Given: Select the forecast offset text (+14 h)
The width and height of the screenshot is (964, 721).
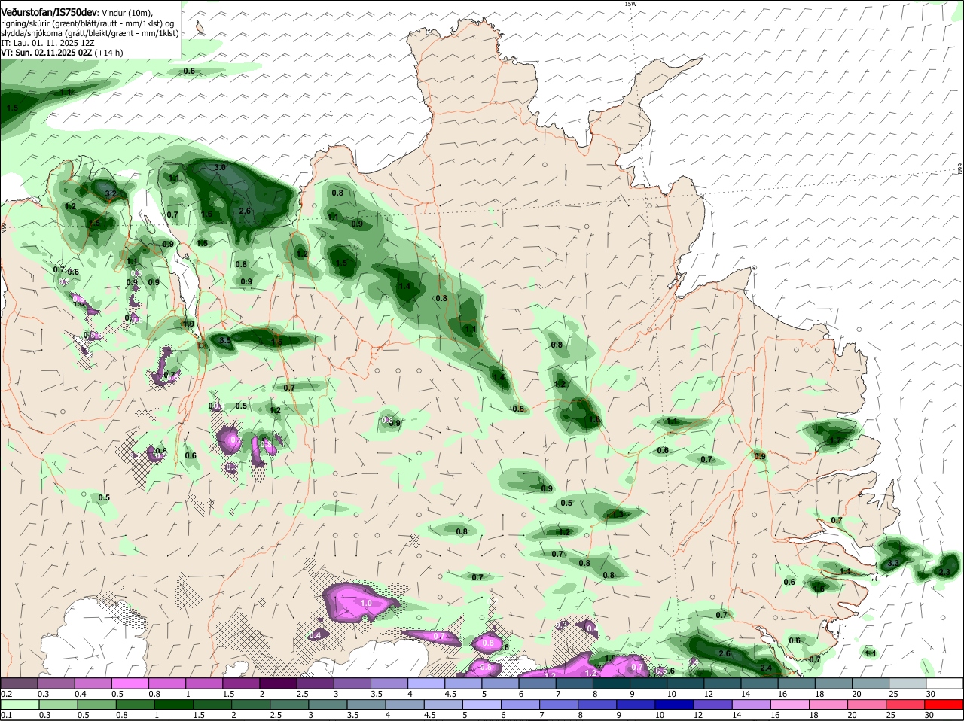Looking at the screenshot, I should click(x=109, y=53).
